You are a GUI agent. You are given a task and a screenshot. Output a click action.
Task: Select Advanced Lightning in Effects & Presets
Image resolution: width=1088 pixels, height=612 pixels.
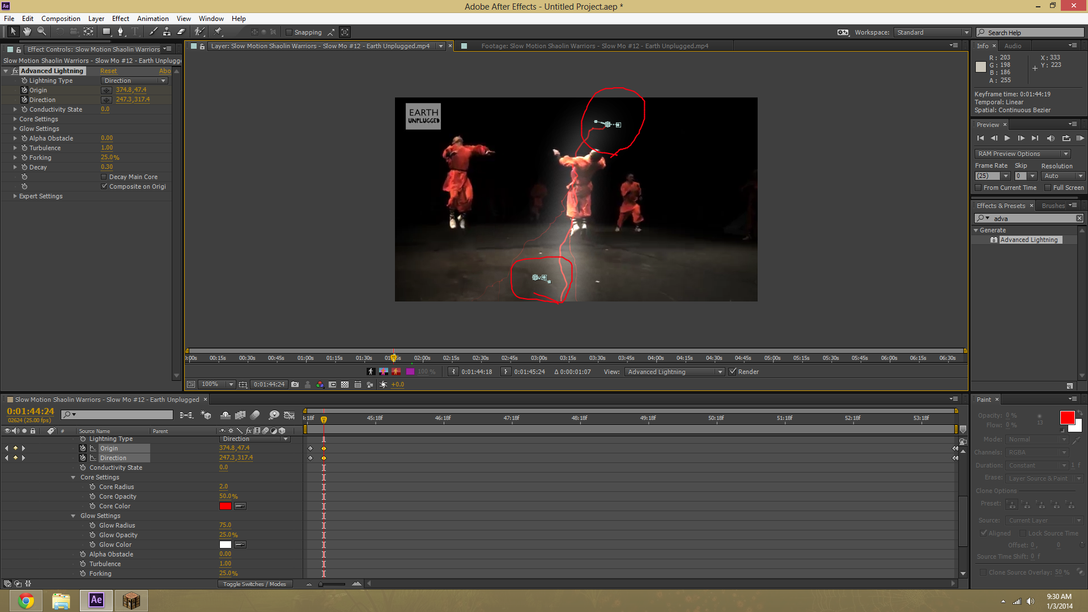tap(1028, 240)
